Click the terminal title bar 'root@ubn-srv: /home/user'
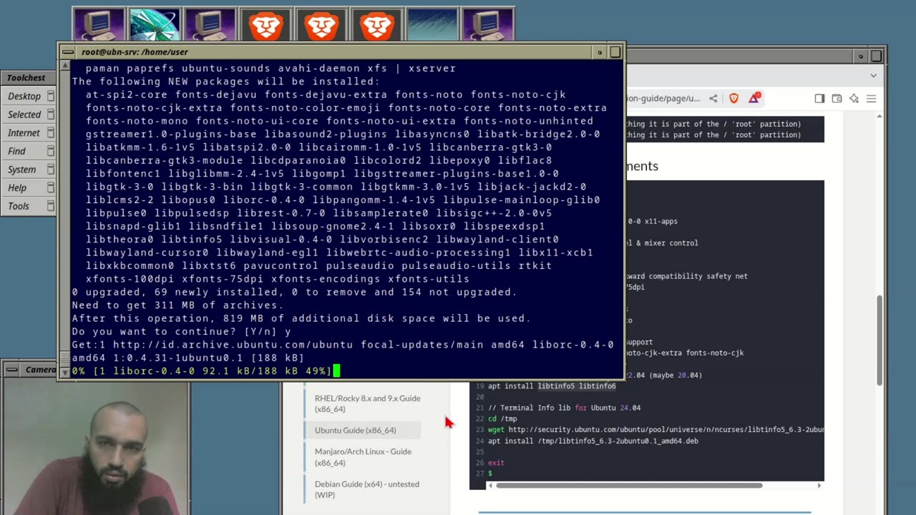Image resolution: width=916 pixels, height=515 pixels. [x=135, y=52]
